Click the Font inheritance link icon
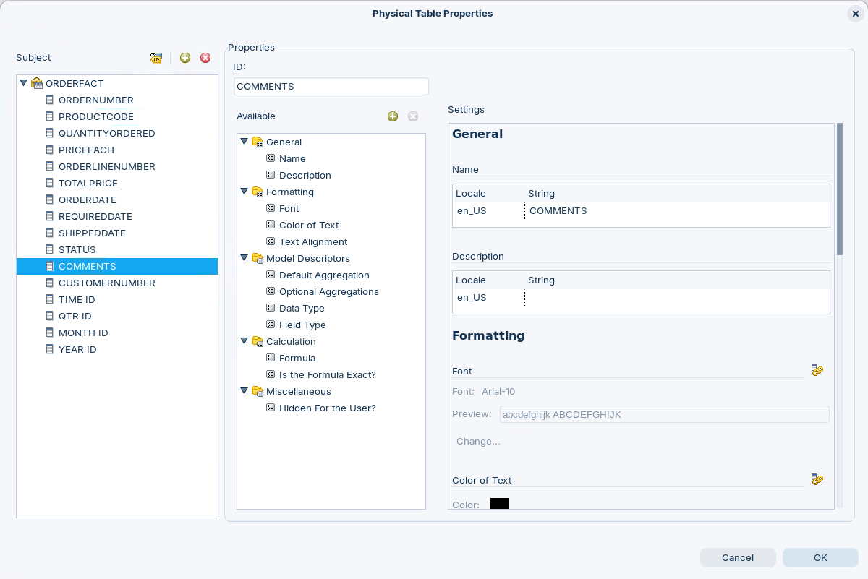 tap(817, 371)
